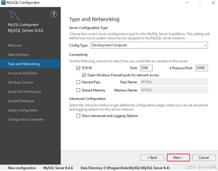Open the Windows Service sidebar step

pyautogui.click(x=20, y=82)
